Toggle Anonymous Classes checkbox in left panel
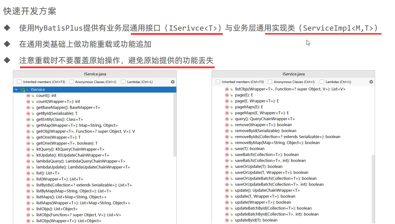The width and height of the screenshot is (395, 224). pyautogui.click(x=71, y=82)
